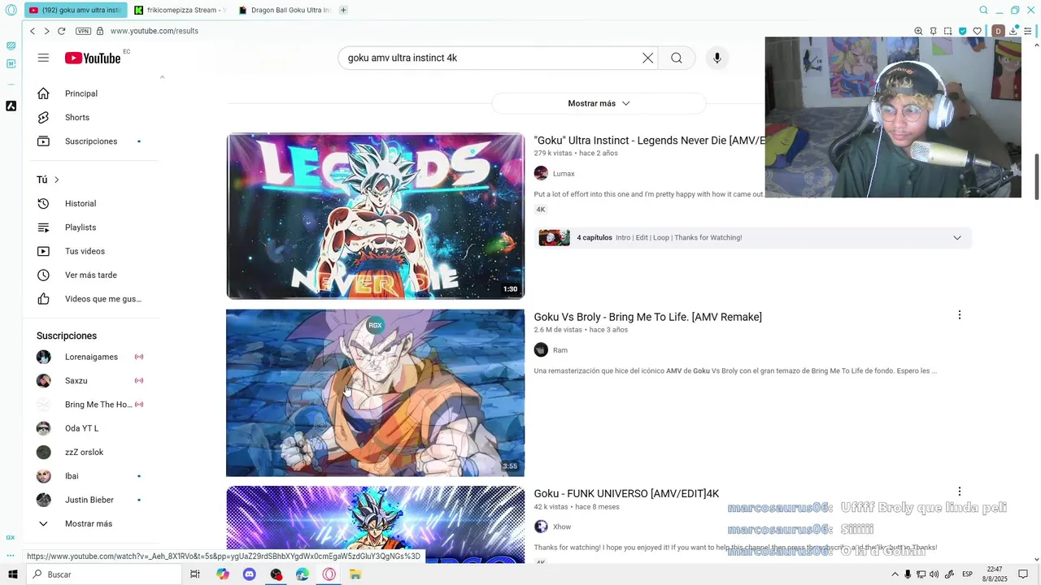The height and width of the screenshot is (585, 1041).
Task: Click the page zoom icon in toolbar
Action: (918, 31)
